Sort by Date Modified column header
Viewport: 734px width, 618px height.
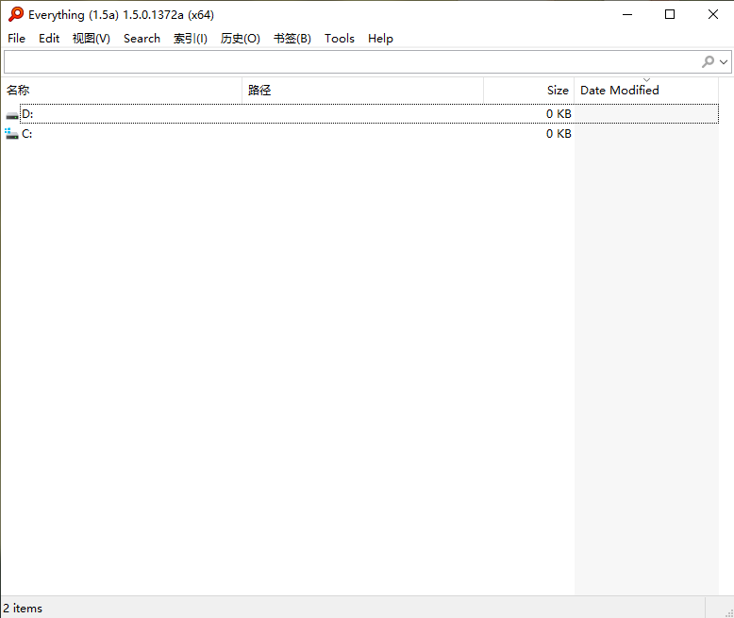pyautogui.click(x=646, y=91)
